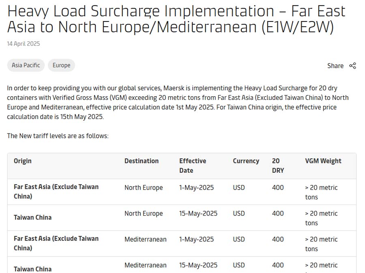Click the Share text label

pyautogui.click(x=335, y=66)
